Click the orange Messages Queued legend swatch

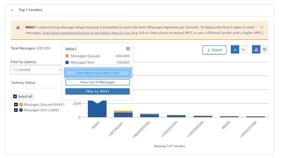[21, 105]
